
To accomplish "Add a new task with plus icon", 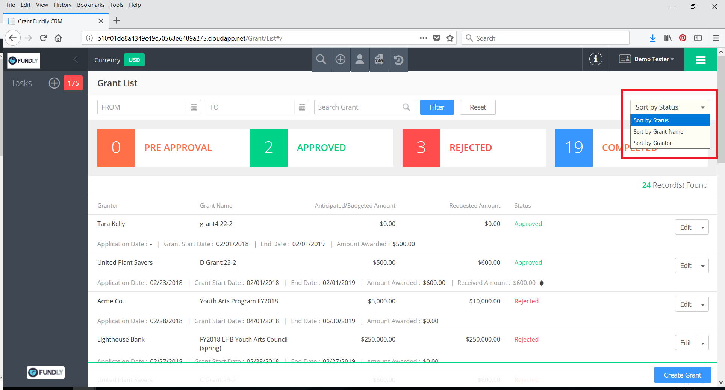I will click(x=54, y=83).
